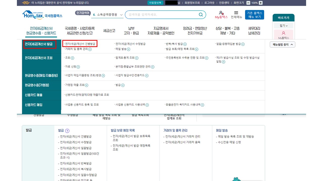Expand 합계표·통계 조회 plus icon
The image size is (323, 181).
137,58
